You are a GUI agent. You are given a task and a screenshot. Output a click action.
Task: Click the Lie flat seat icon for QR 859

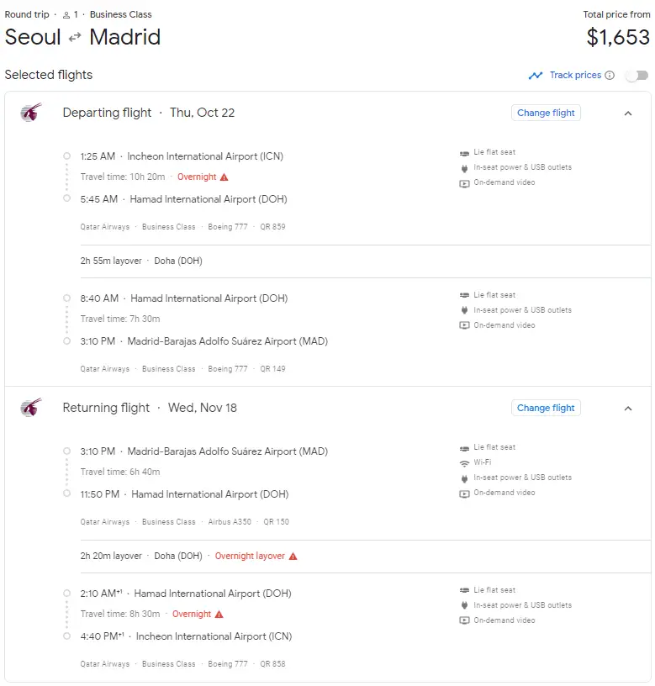pyautogui.click(x=464, y=153)
